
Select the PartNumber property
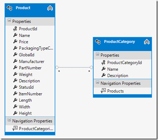tap(30, 68)
